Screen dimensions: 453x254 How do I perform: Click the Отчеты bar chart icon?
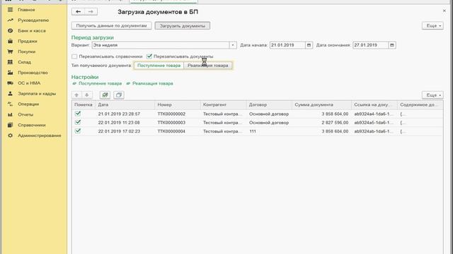pos(10,114)
